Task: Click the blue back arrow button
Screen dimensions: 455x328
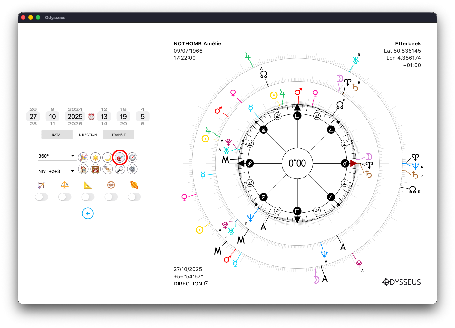Action: coord(88,214)
